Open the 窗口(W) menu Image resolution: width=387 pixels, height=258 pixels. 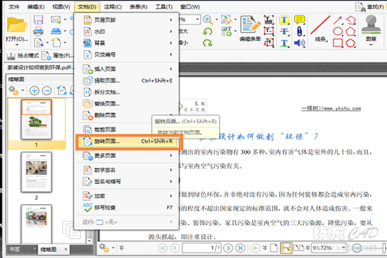pyautogui.click(x=190, y=7)
